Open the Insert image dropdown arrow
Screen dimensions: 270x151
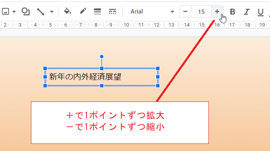tap(14, 12)
